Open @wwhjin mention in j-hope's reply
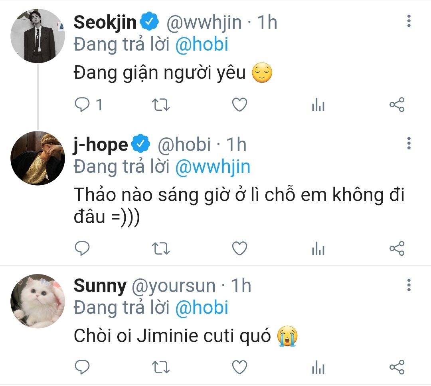Viewport: 431px width, 386px height. (x=213, y=167)
